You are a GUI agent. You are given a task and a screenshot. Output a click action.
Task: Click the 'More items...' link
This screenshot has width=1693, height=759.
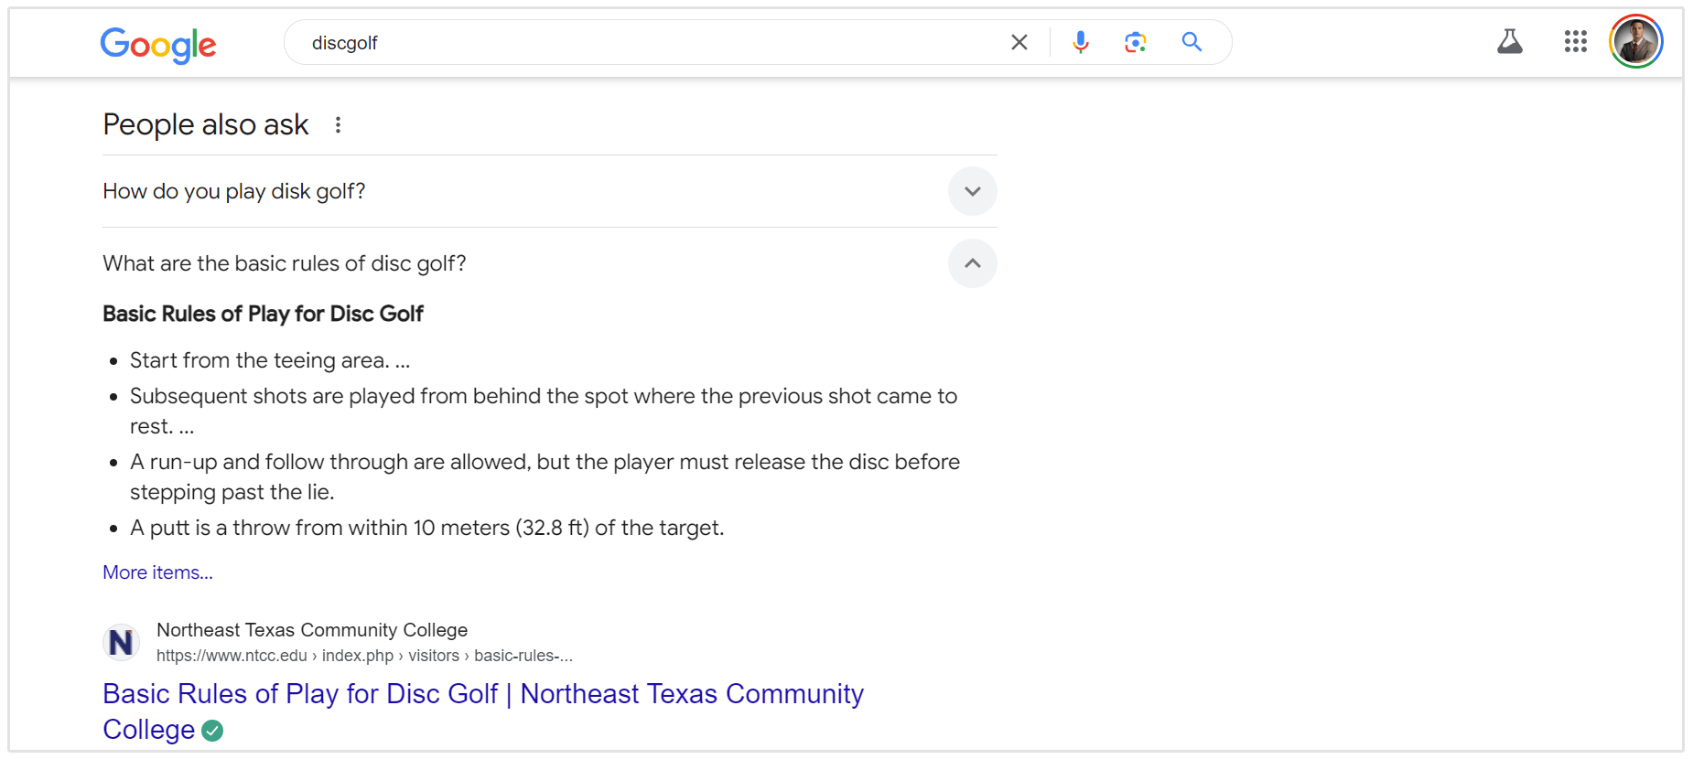pos(157,572)
